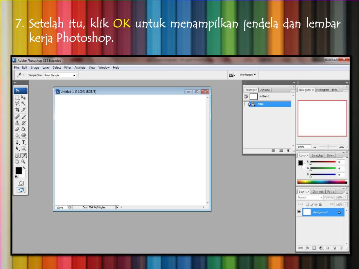Image resolution: width=359 pixels, height=269 pixels.
Task: Click the Eyedropper tool in the toolbox
Action: pyautogui.click(x=23, y=156)
